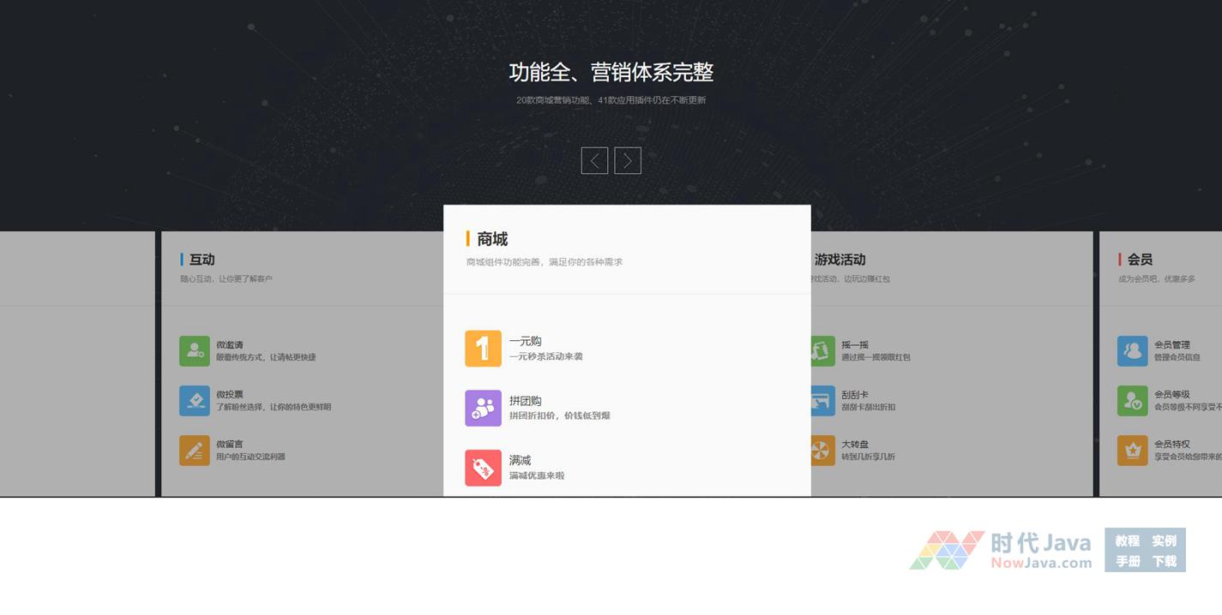The image size is (1222, 615).
Task: Switch to the 互动 card heading
Action: pos(202,260)
